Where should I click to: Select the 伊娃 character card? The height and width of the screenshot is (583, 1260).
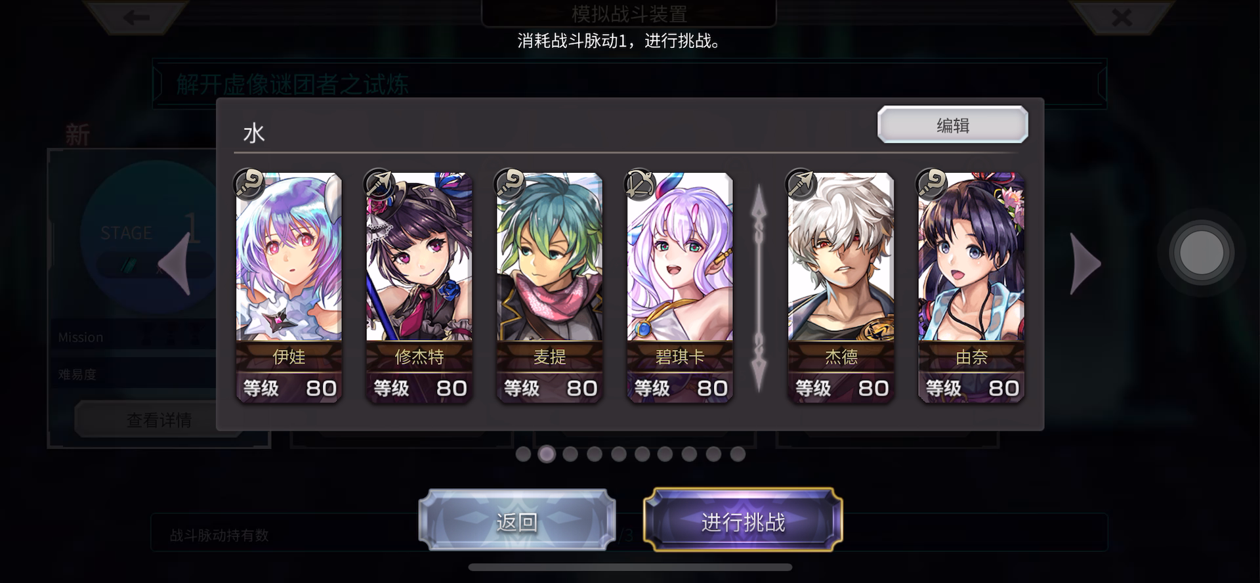[289, 288]
